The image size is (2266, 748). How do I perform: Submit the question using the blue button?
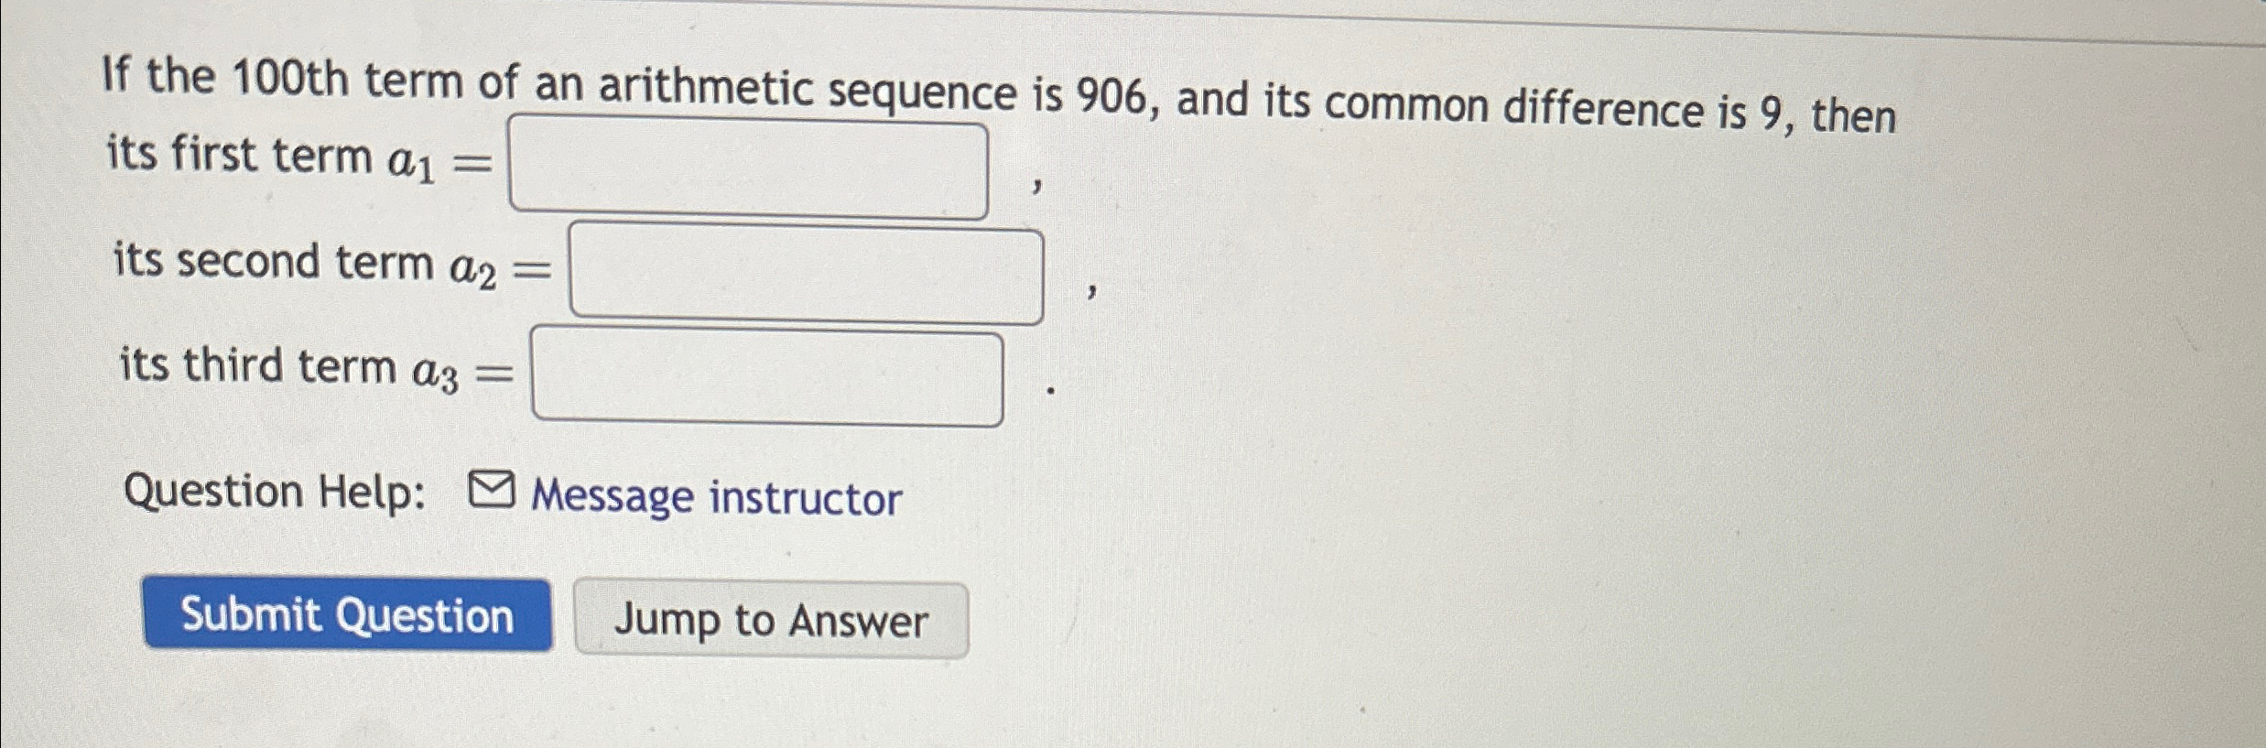(x=350, y=619)
